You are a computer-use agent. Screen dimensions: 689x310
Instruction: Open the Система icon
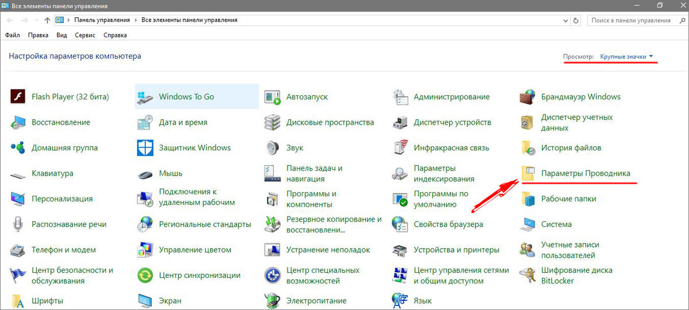pos(527,224)
